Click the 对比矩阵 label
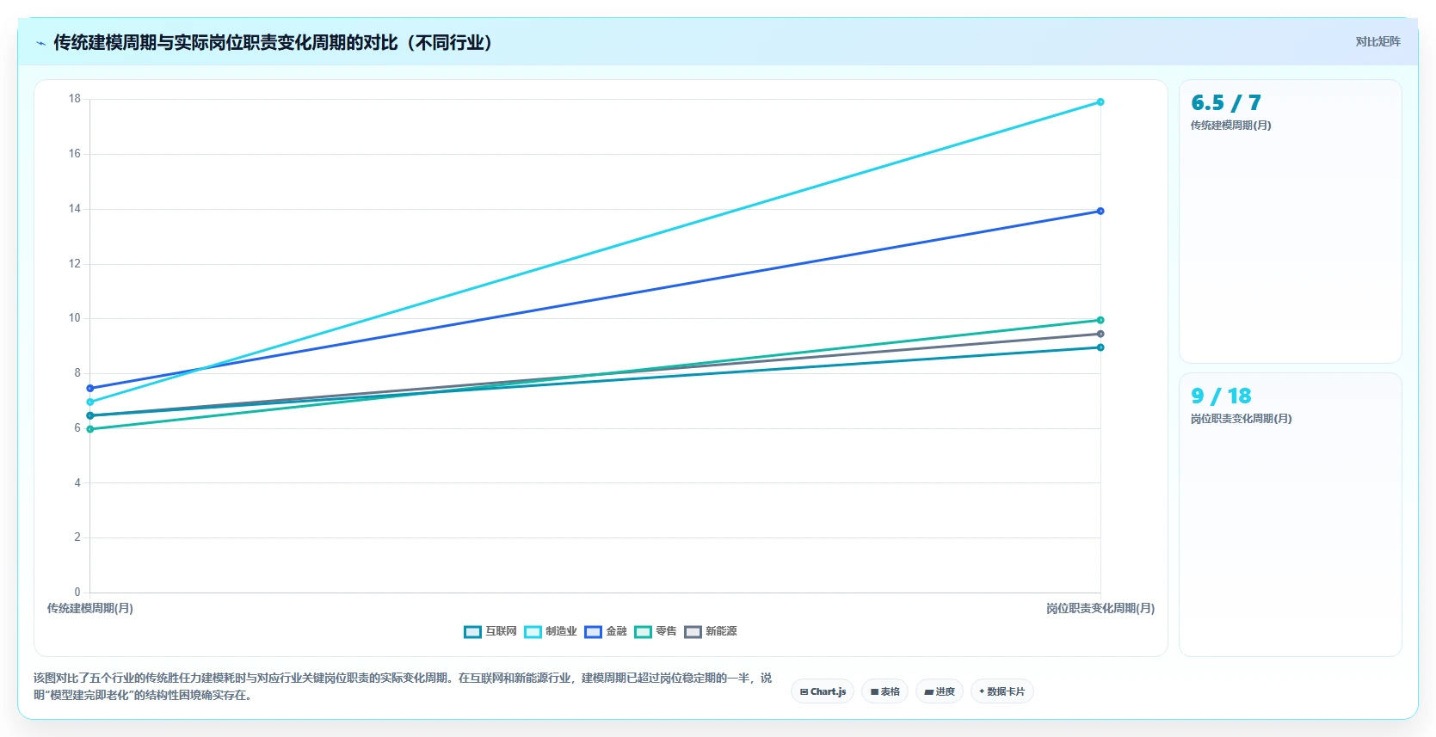 pos(1377,41)
